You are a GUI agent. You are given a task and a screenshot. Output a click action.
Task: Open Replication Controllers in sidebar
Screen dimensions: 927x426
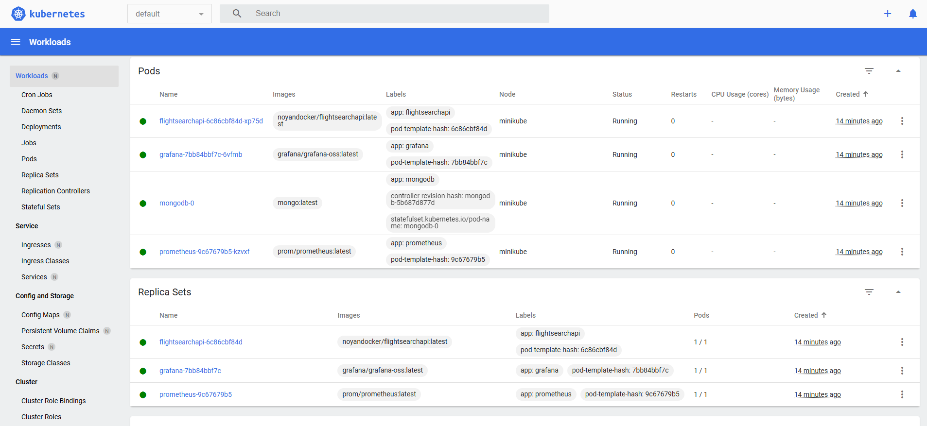pyautogui.click(x=56, y=191)
